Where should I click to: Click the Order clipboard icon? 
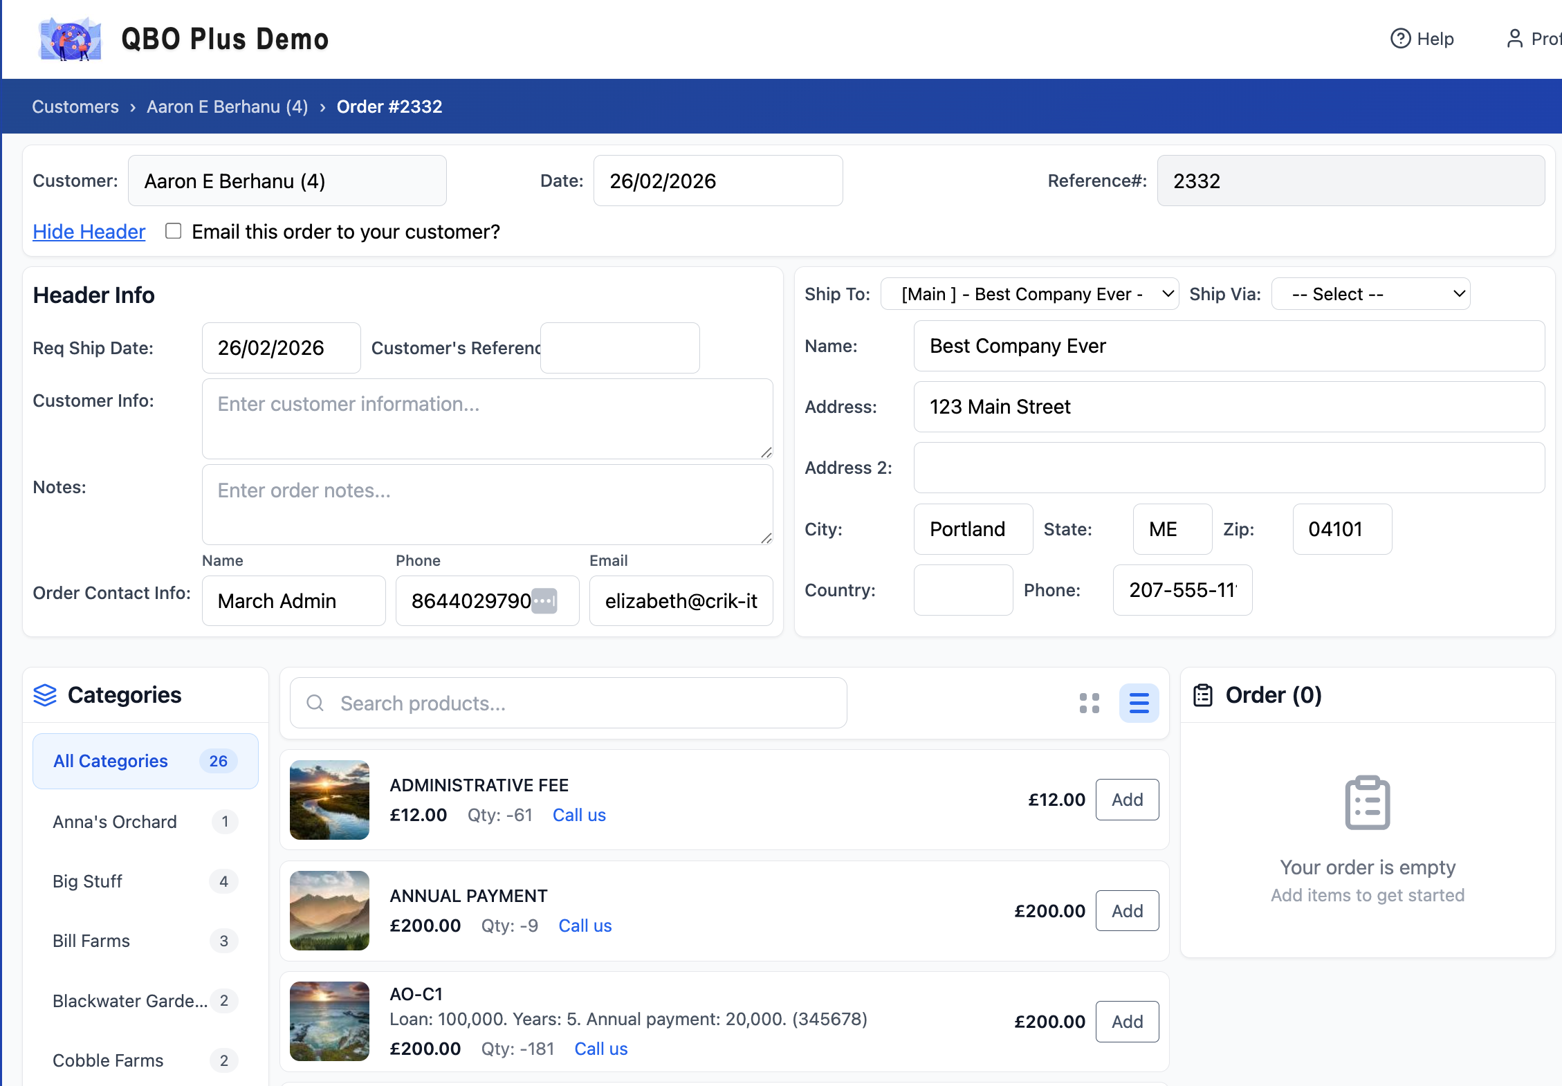1203,695
